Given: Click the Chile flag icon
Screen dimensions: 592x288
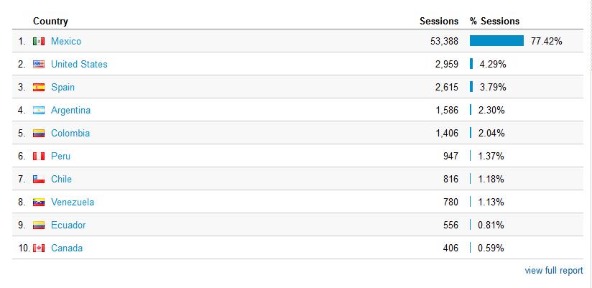Looking at the screenshot, I should click(39, 180).
